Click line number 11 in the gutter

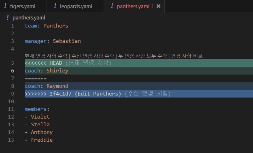(x=11, y=109)
